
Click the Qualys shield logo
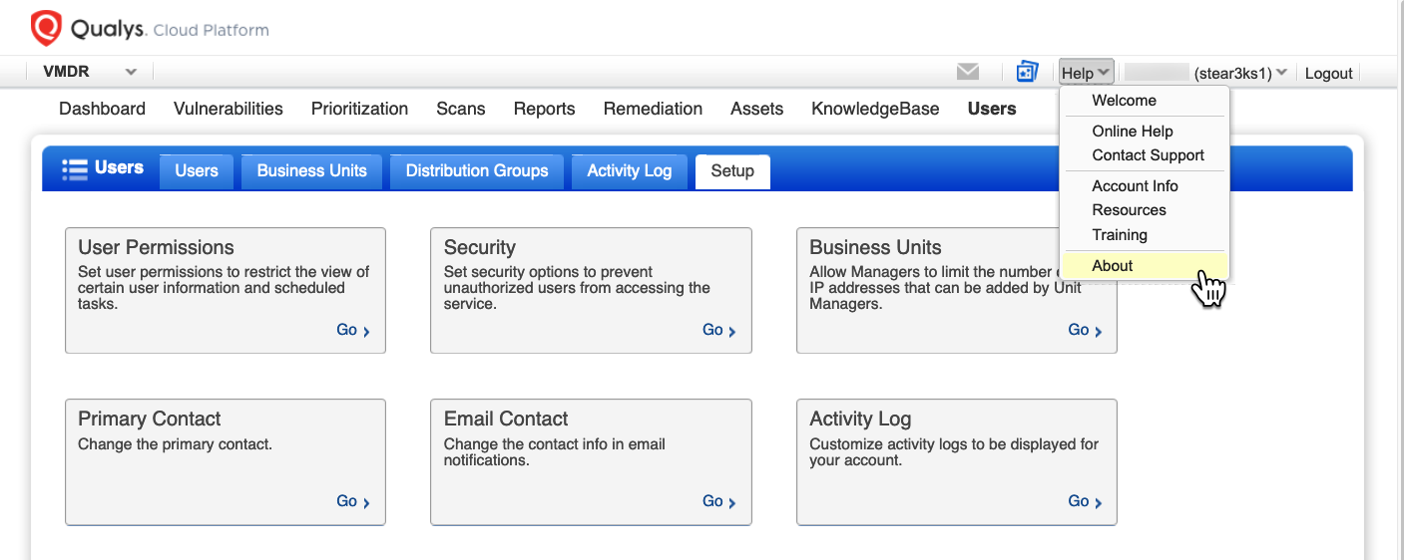point(46,29)
